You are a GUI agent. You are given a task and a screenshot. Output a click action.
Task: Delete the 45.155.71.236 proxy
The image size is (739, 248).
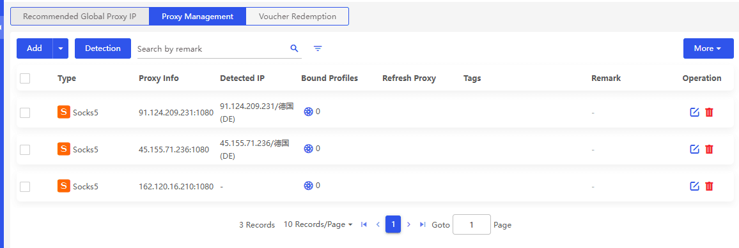point(709,149)
